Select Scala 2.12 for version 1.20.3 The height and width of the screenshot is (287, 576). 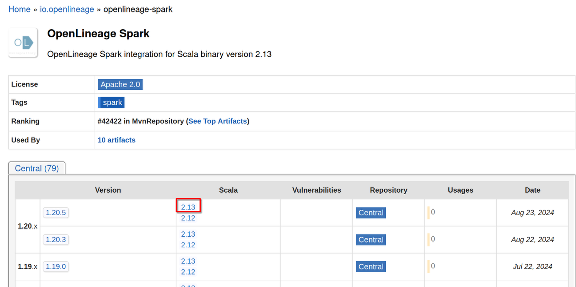click(188, 245)
